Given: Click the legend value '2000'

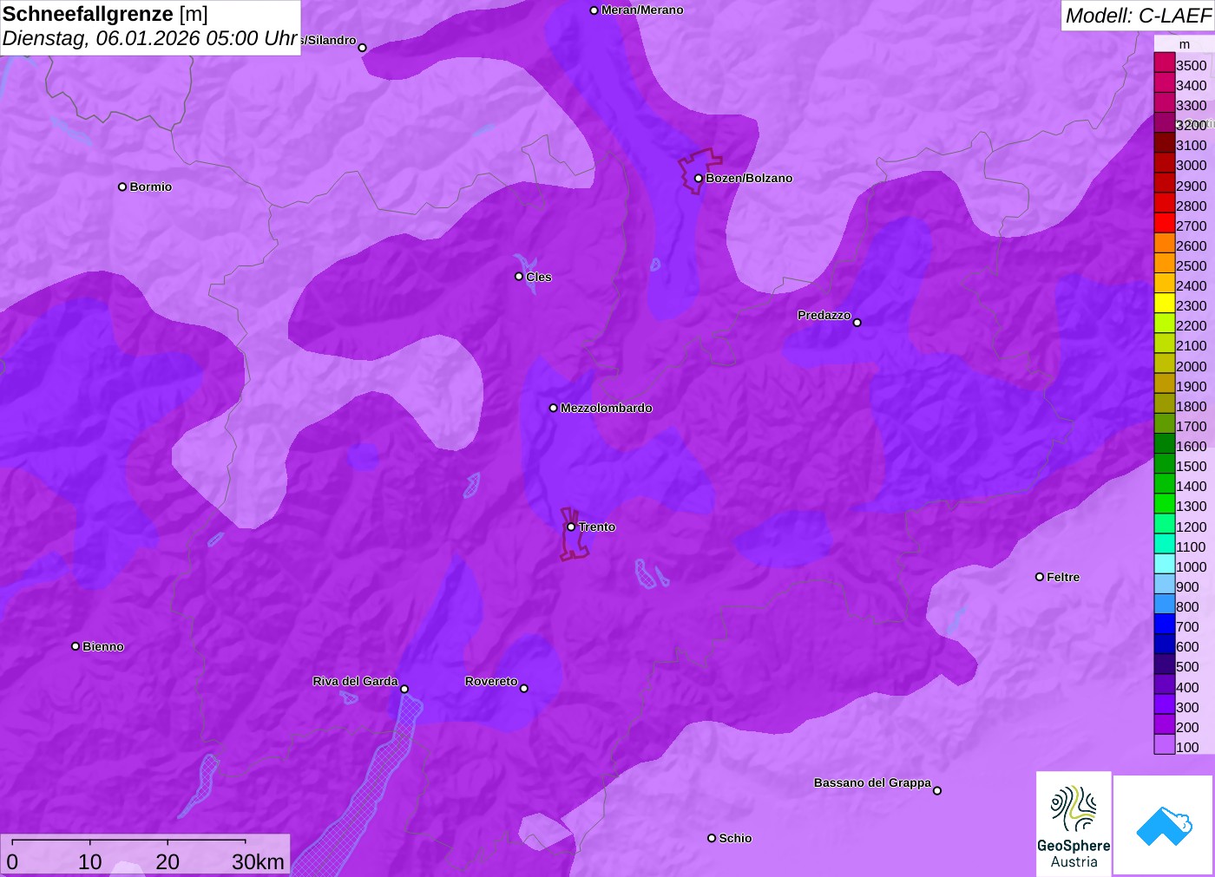Looking at the screenshot, I should [x=1192, y=366].
